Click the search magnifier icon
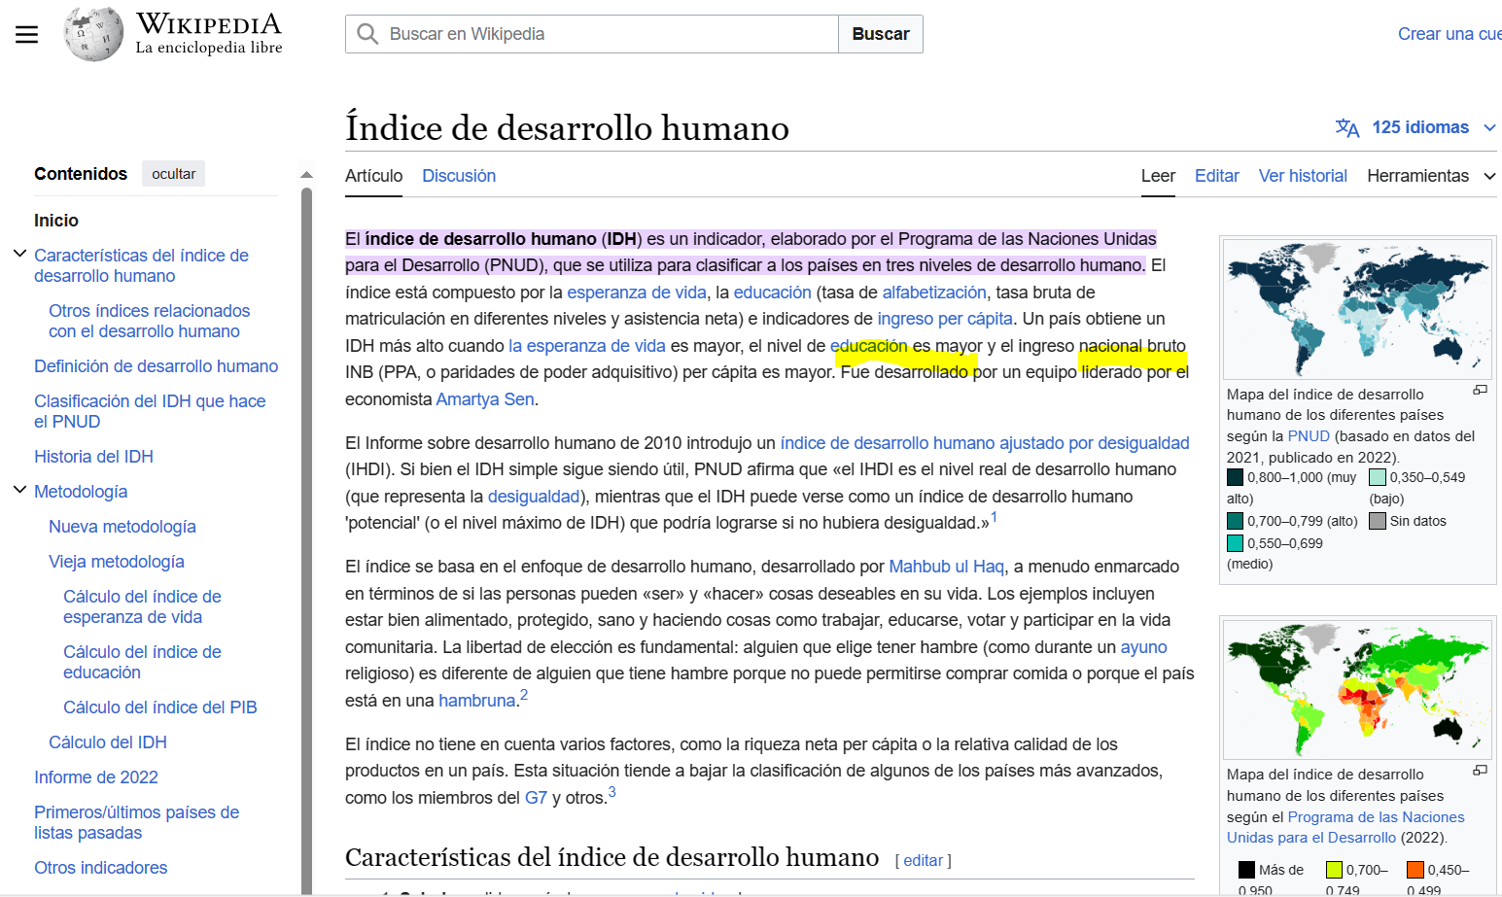This screenshot has width=1502, height=897. pyautogui.click(x=367, y=34)
